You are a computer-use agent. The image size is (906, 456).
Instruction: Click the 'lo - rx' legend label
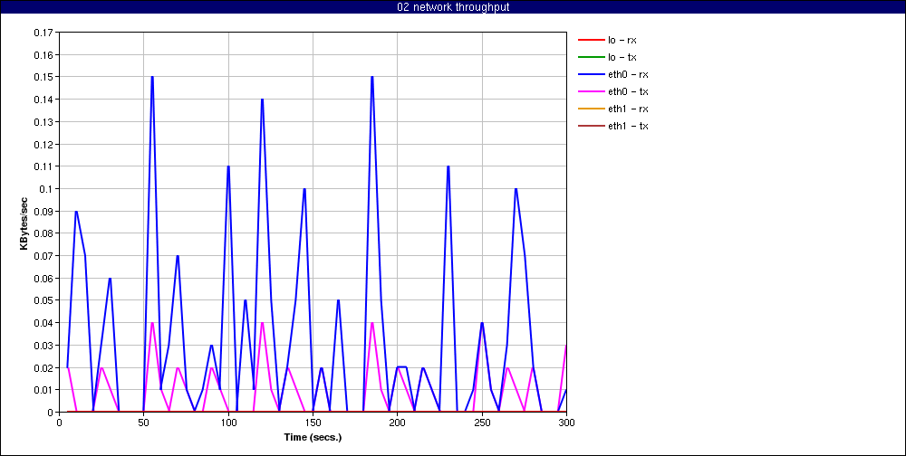point(622,41)
